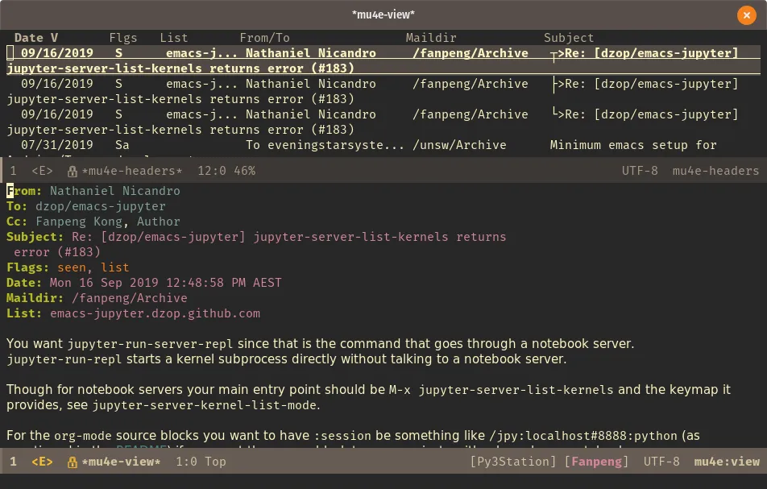Click the lock icon beside *mu4e-headers*
The height and width of the screenshot is (489, 767).
pyautogui.click(x=72, y=171)
